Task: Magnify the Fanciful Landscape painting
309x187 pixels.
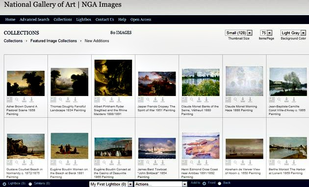Action: pos(61,100)
